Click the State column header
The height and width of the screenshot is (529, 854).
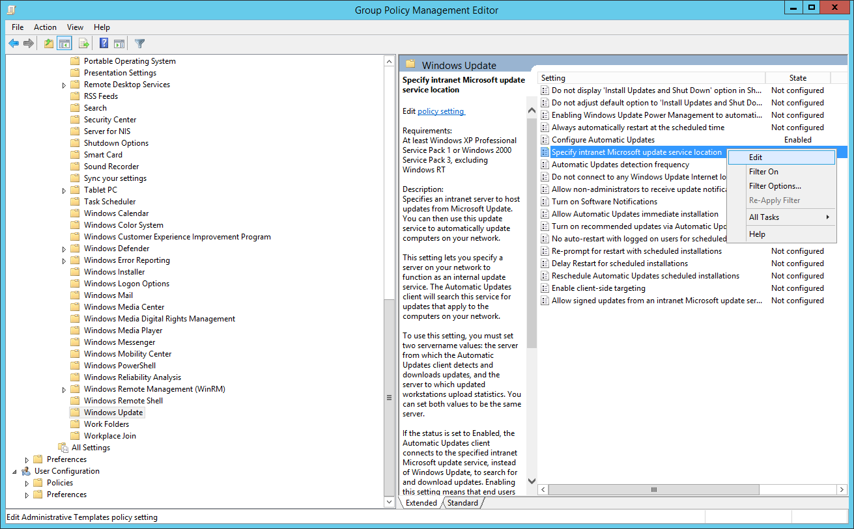click(798, 78)
